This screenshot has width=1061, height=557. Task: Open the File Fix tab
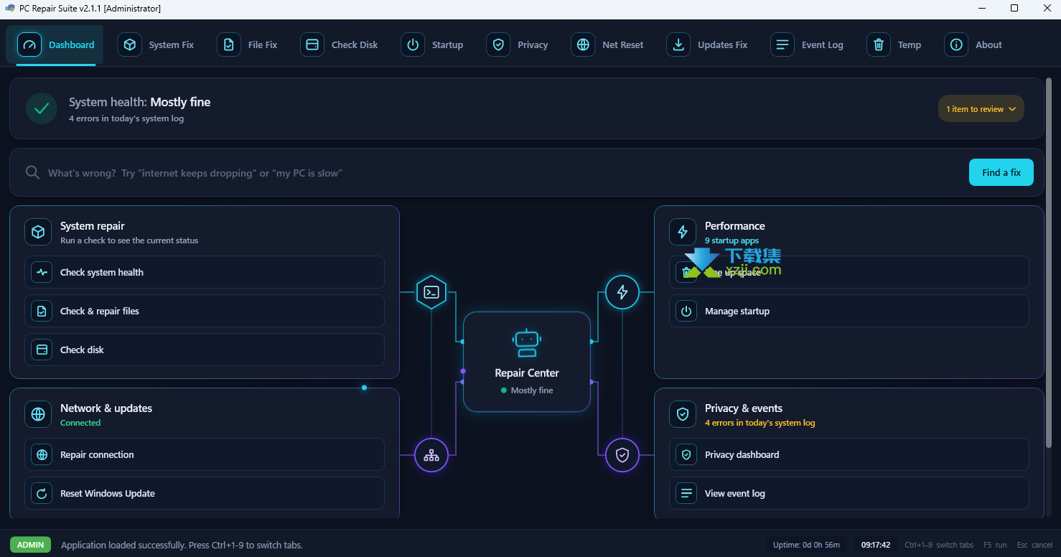click(249, 45)
